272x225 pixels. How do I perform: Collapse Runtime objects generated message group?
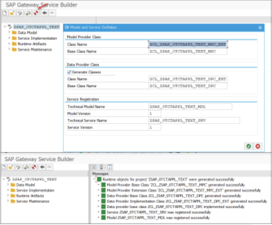tap(94, 179)
